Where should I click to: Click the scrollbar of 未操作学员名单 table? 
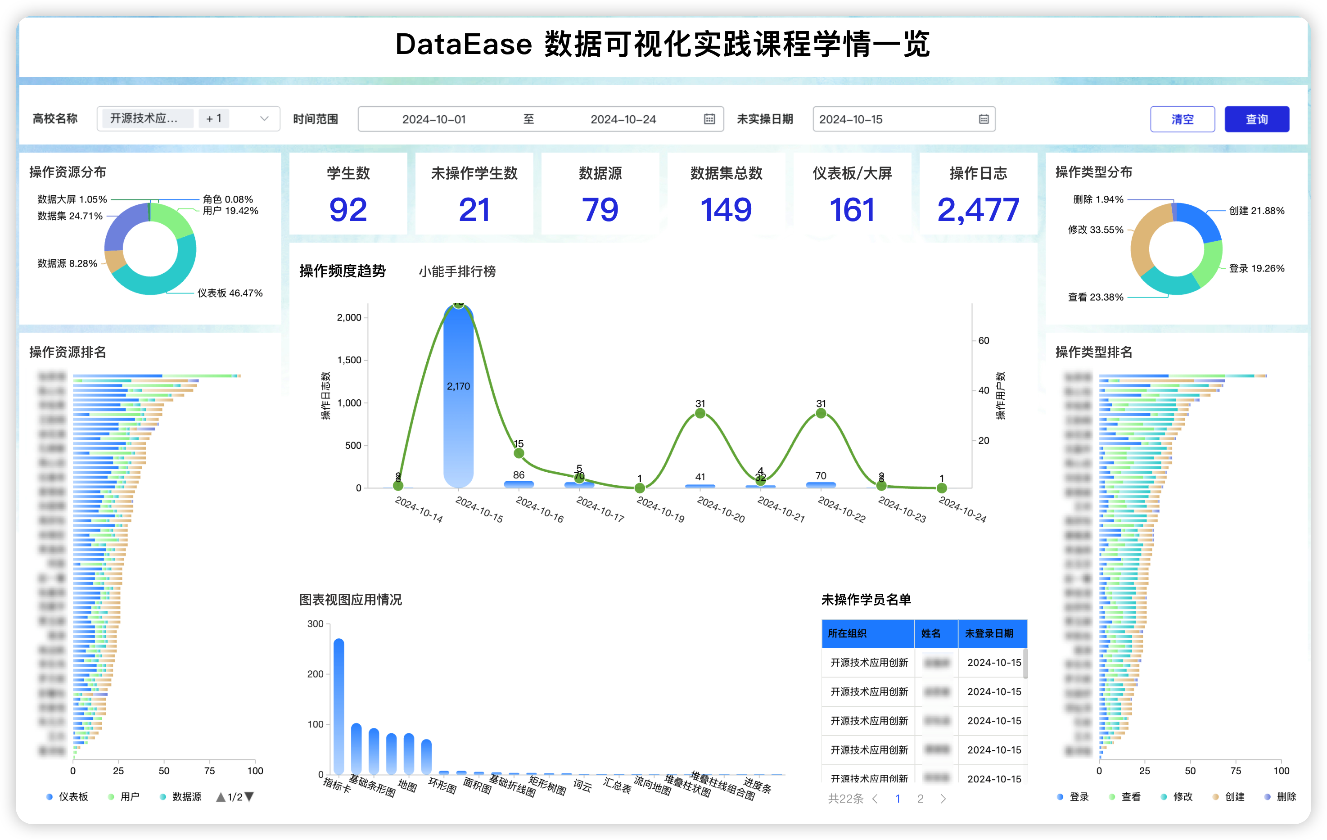(1025, 664)
